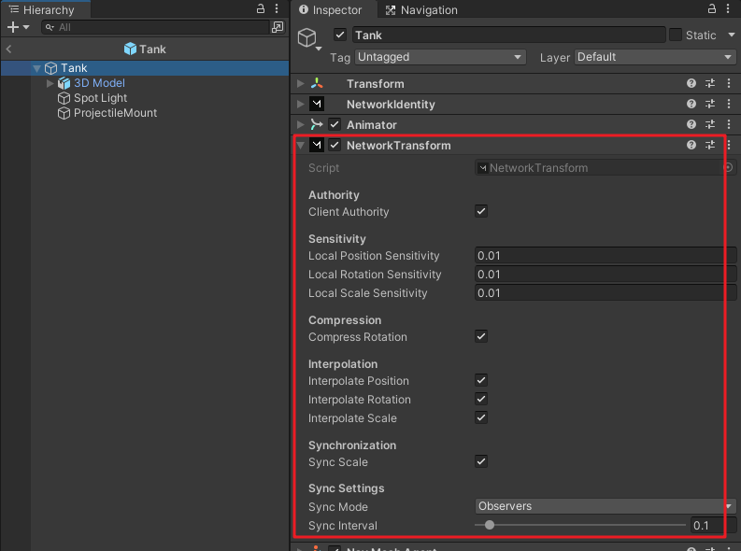Switch to the Navigation tab
Screen dimensions: 741x551
click(x=422, y=9)
